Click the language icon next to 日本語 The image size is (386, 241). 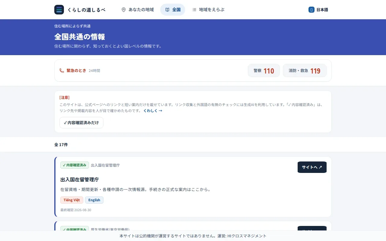click(312, 10)
